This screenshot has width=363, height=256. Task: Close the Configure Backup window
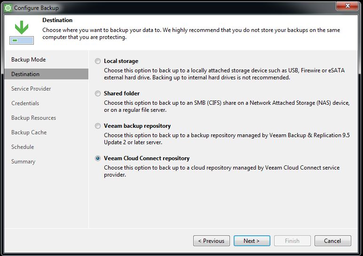348,6
